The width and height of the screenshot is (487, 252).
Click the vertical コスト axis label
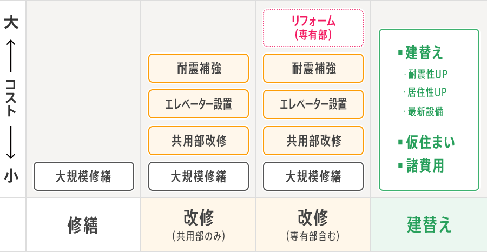[12, 97]
